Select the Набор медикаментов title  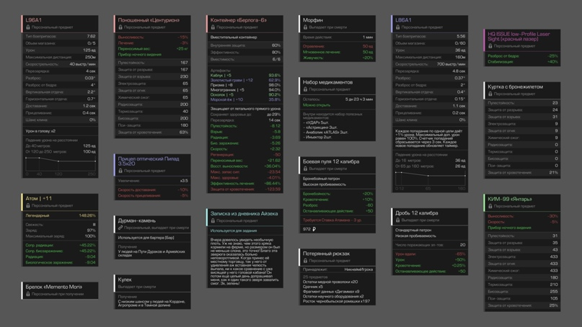pos(327,82)
